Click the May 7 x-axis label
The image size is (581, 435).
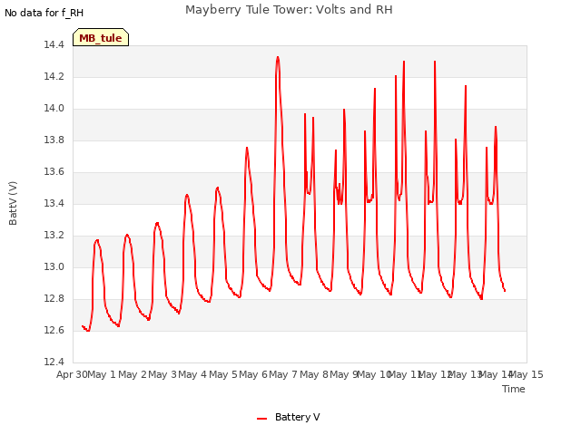(283, 374)
